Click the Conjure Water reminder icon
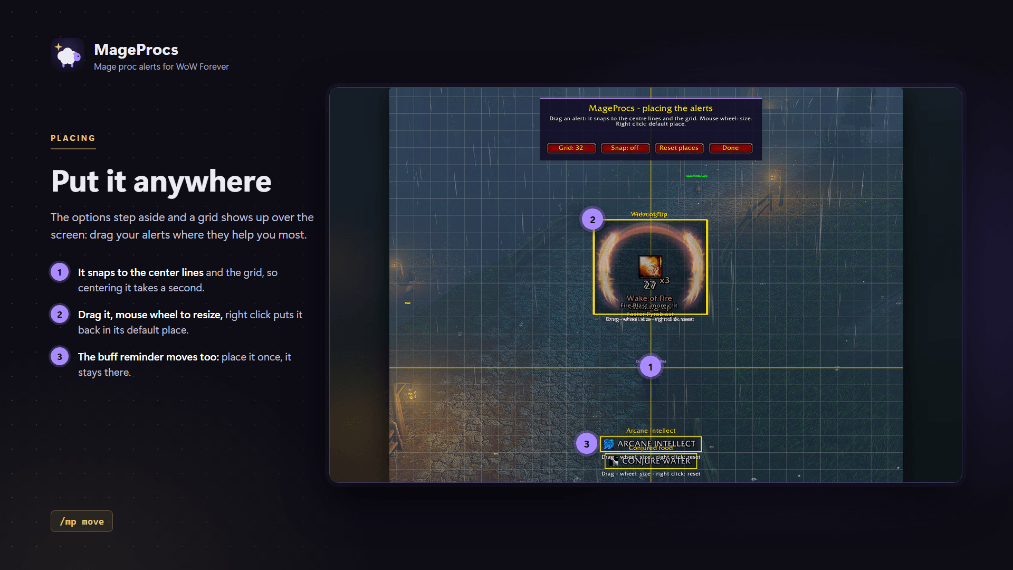The width and height of the screenshot is (1013, 570). (x=613, y=461)
